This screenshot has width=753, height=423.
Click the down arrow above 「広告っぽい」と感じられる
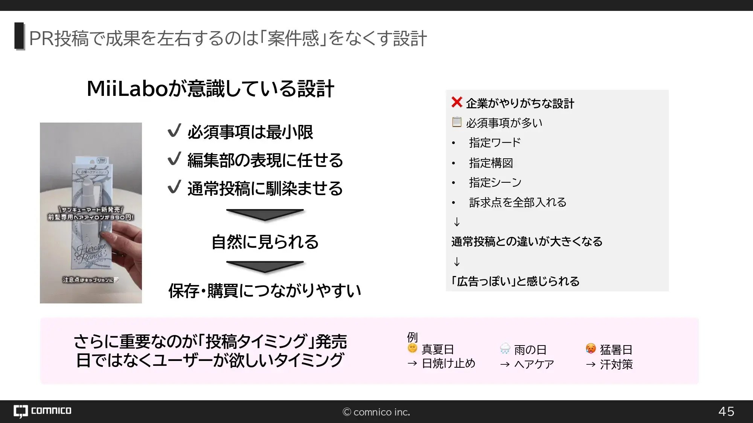point(457,261)
